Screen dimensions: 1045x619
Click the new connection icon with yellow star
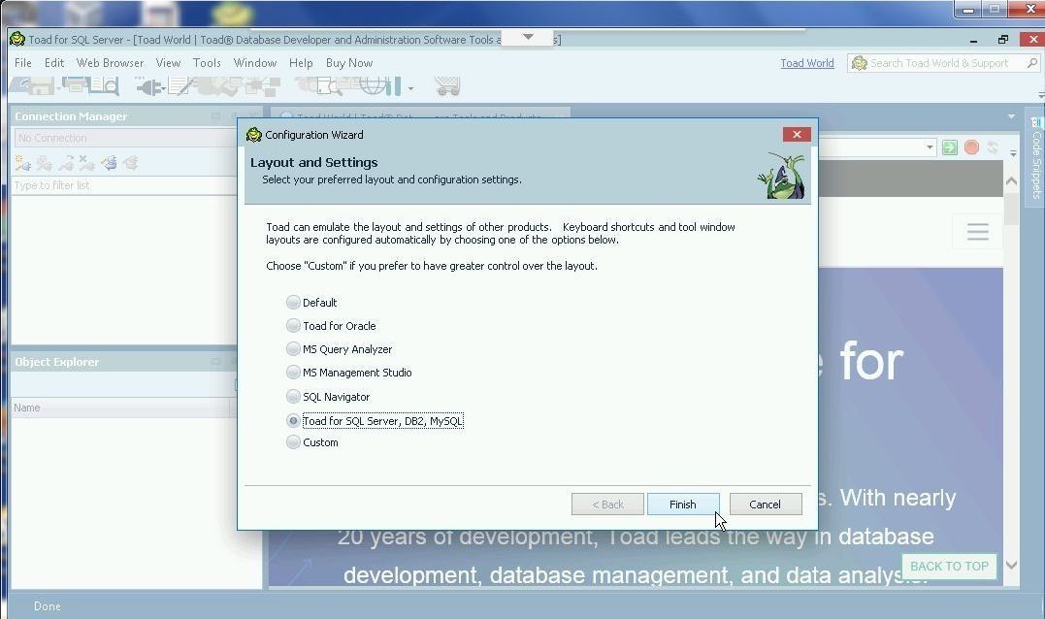point(22,163)
